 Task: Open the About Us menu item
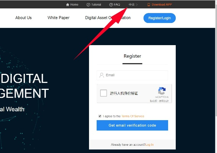point(23,18)
